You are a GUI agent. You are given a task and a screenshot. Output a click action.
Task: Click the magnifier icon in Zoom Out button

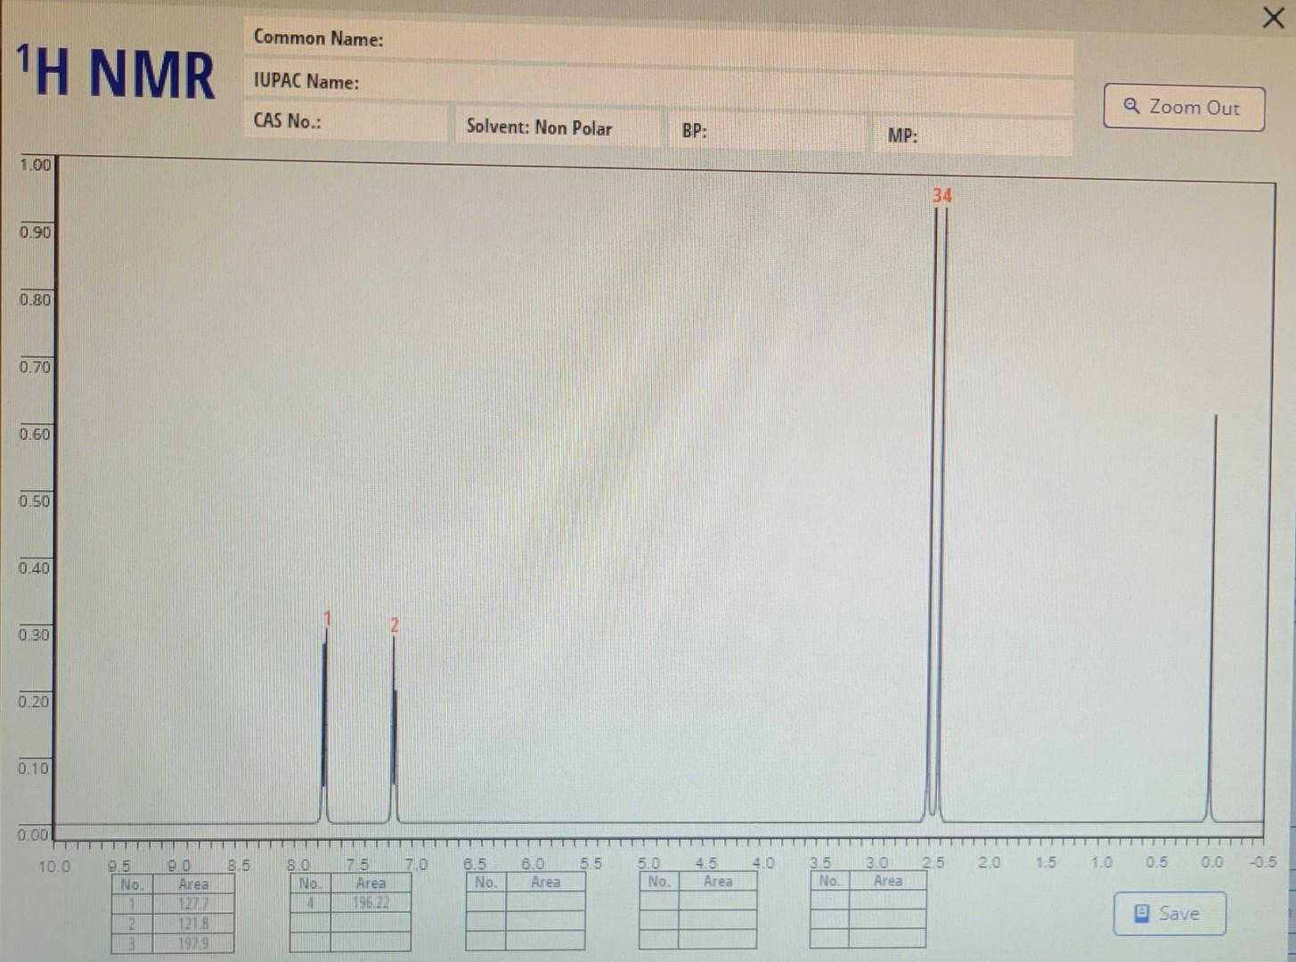tap(1132, 106)
